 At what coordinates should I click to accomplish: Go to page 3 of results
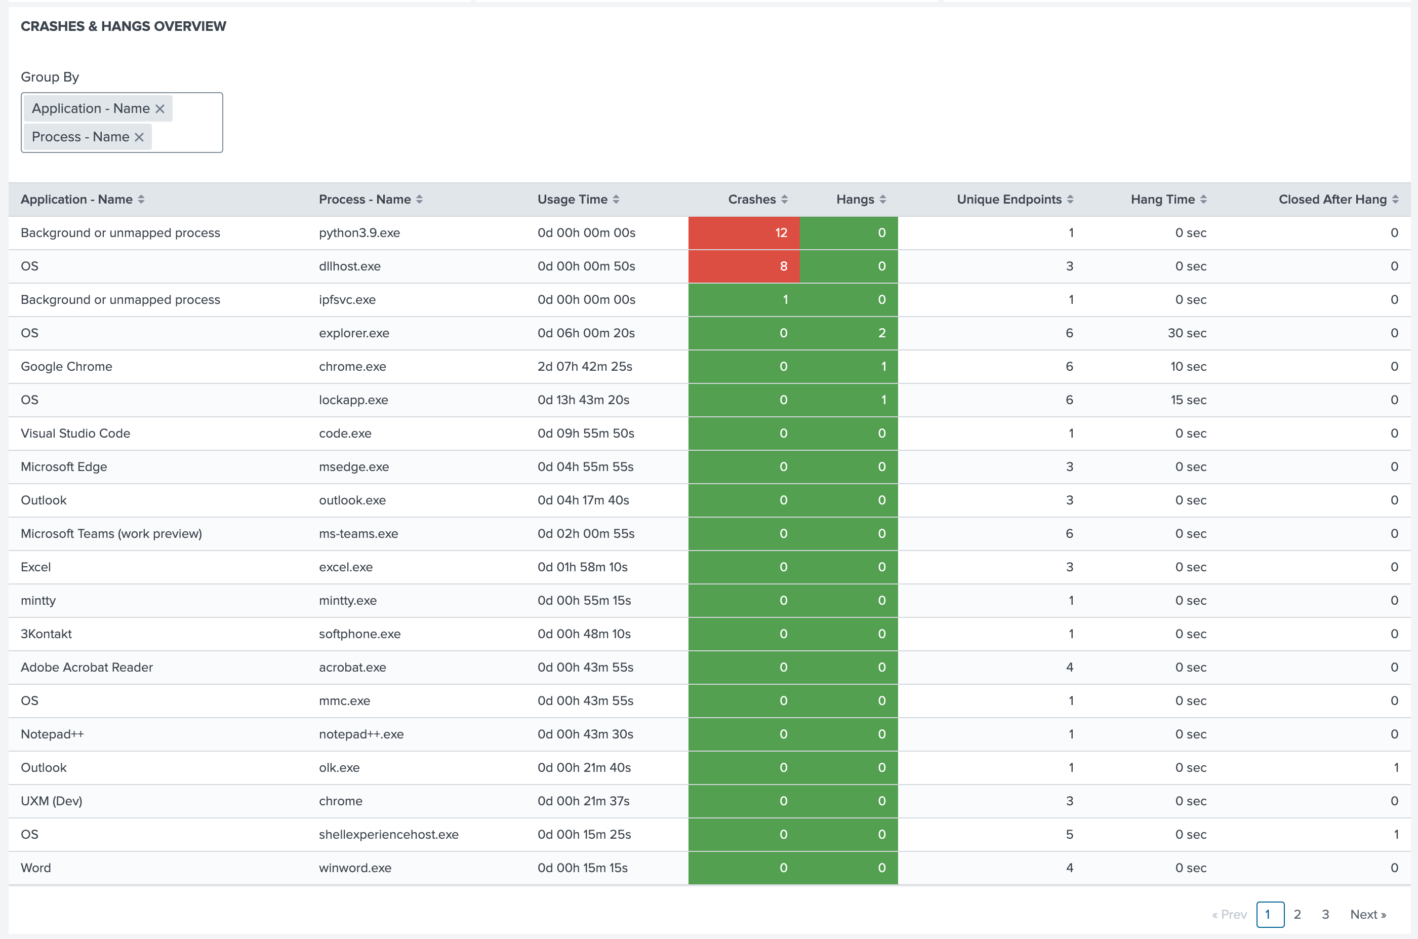tap(1325, 915)
